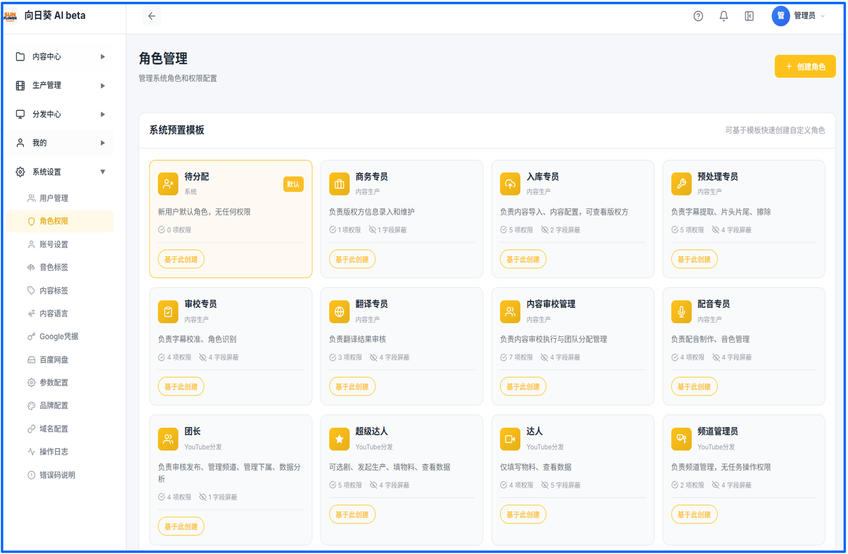Open the notifications bell
This screenshot has height=554, width=848.
click(724, 16)
